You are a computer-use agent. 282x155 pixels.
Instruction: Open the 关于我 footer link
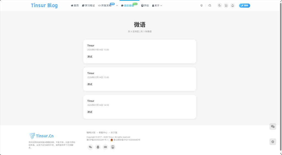[114, 132]
